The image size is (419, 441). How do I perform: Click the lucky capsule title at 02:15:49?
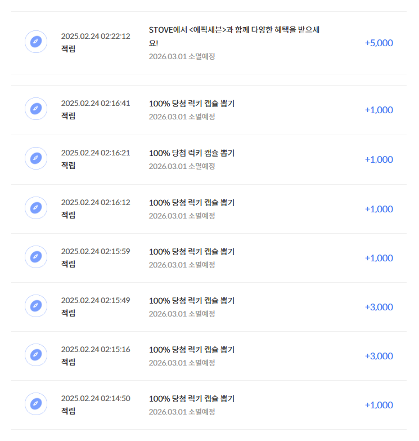(x=192, y=301)
